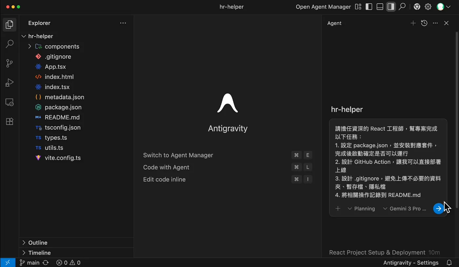Image resolution: width=459 pixels, height=267 pixels.
Task: Open the Planning mode dropdown
Action: pyautogui.click(x=361, y=209)
